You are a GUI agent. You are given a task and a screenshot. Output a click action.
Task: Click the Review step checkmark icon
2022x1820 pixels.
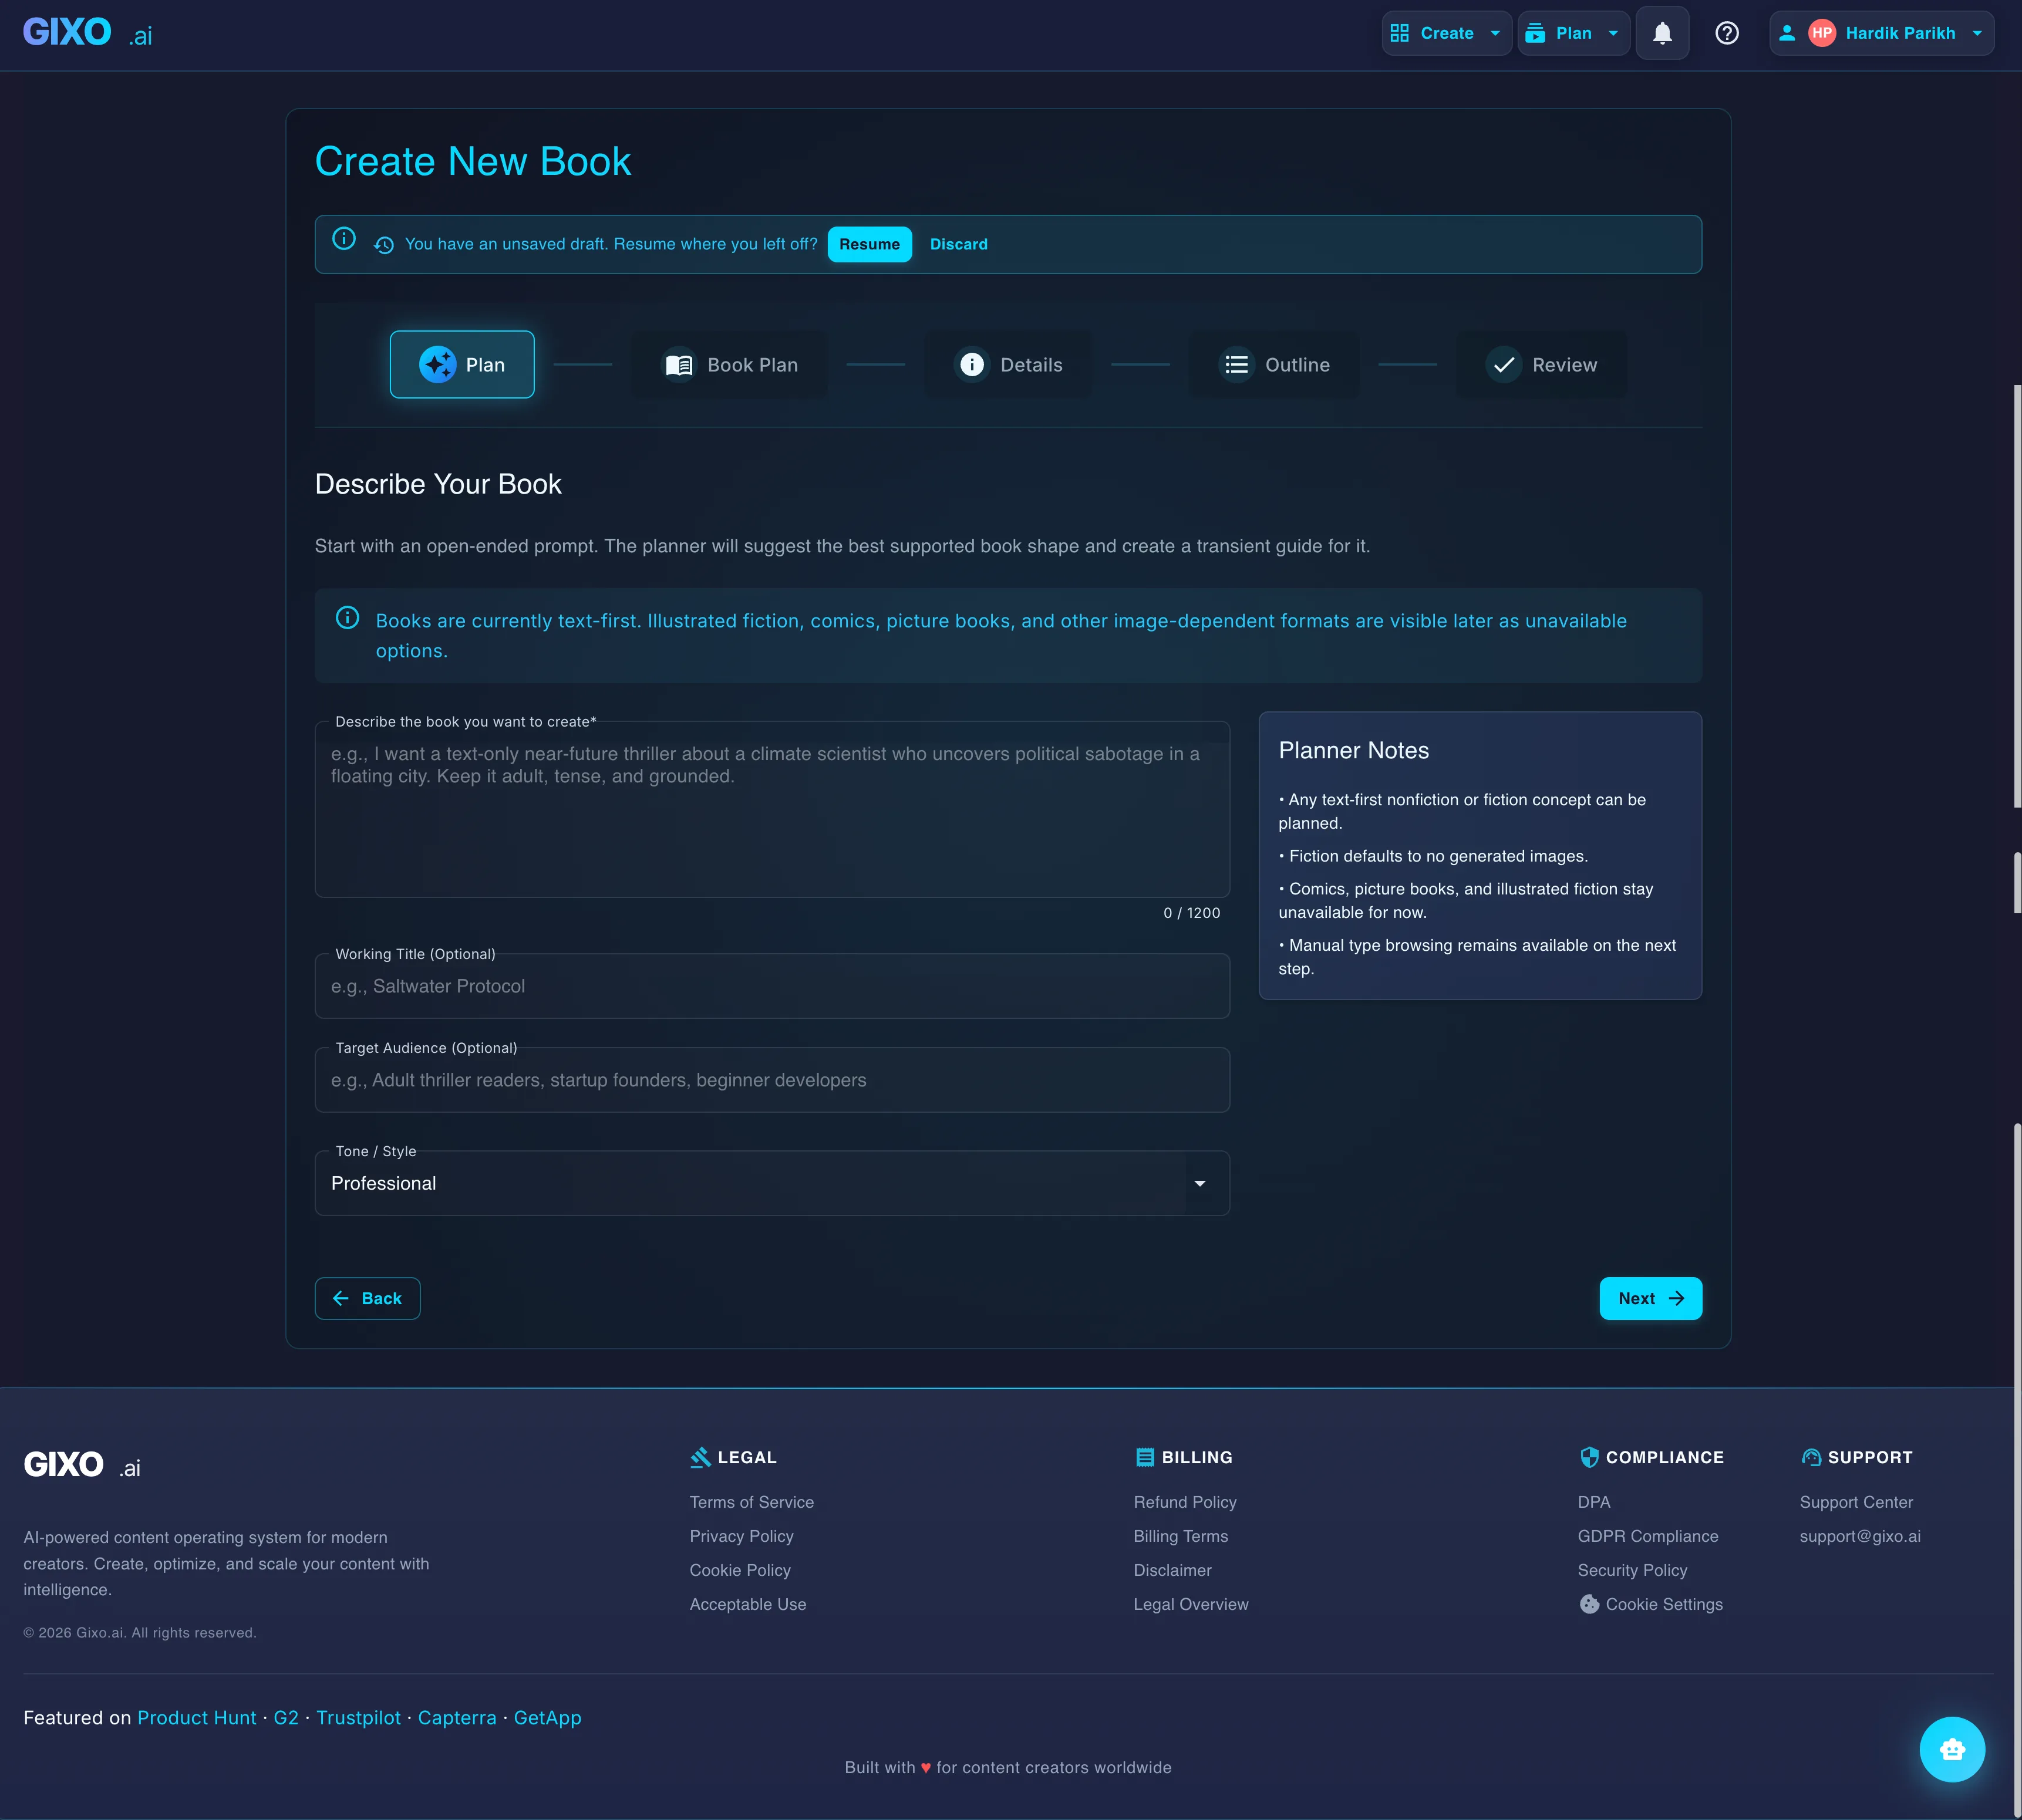(x=1503, y=365)
